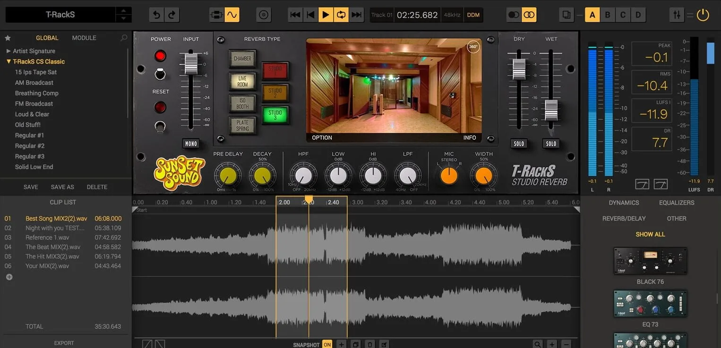Viewport: 721px width, 348px height.
Task: Click the DECAY knob
Action: pos(262,175)
